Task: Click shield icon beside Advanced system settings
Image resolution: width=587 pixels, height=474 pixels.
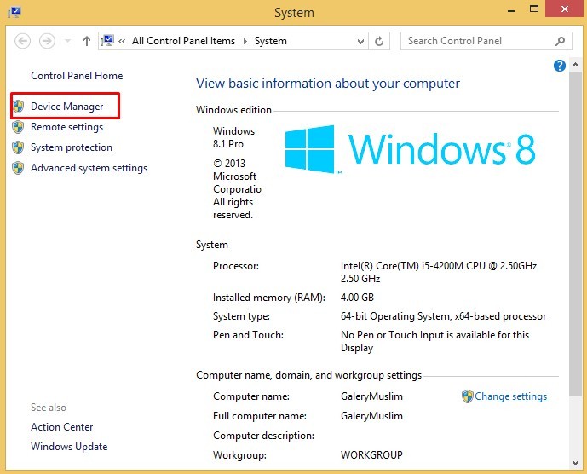Action: tap(18, 168)
